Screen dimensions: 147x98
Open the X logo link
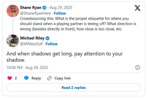[x=137, y=8]
